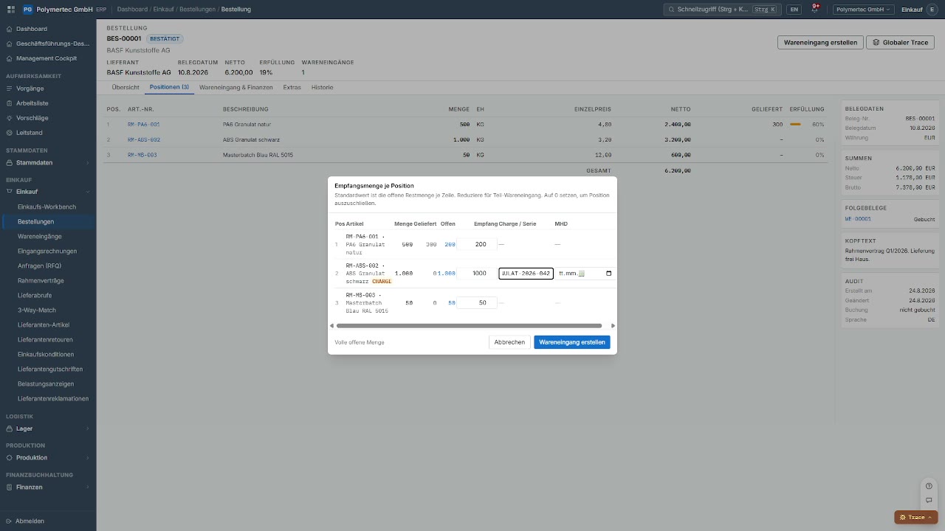Image resolution: width=945 pixels, height=531 pixels.
Task: Click the Lager section icon
Action: (9, 428)
